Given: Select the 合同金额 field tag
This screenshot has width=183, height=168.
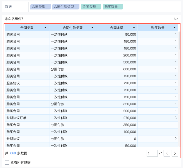Looking at the screenshot, I should click(x=91, y=7).
